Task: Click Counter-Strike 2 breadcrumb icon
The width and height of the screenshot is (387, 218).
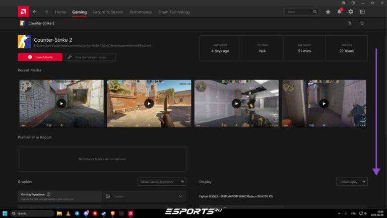Action: click(x=23, y=23)
